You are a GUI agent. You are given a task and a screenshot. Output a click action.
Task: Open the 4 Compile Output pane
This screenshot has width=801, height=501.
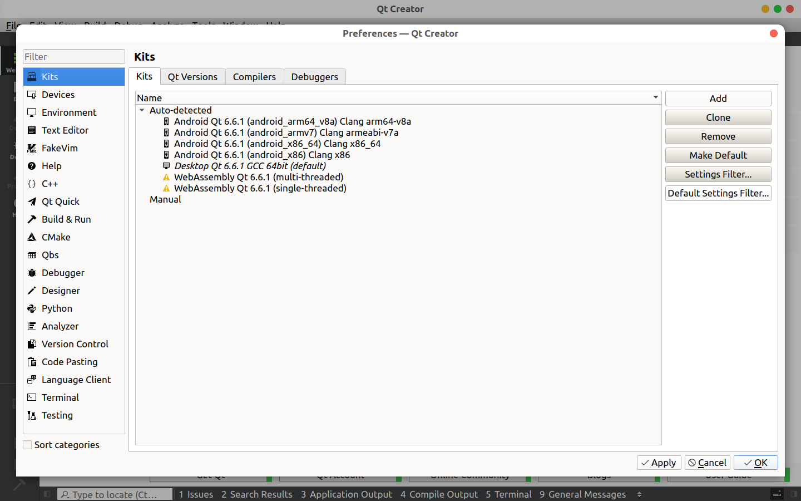439,494
